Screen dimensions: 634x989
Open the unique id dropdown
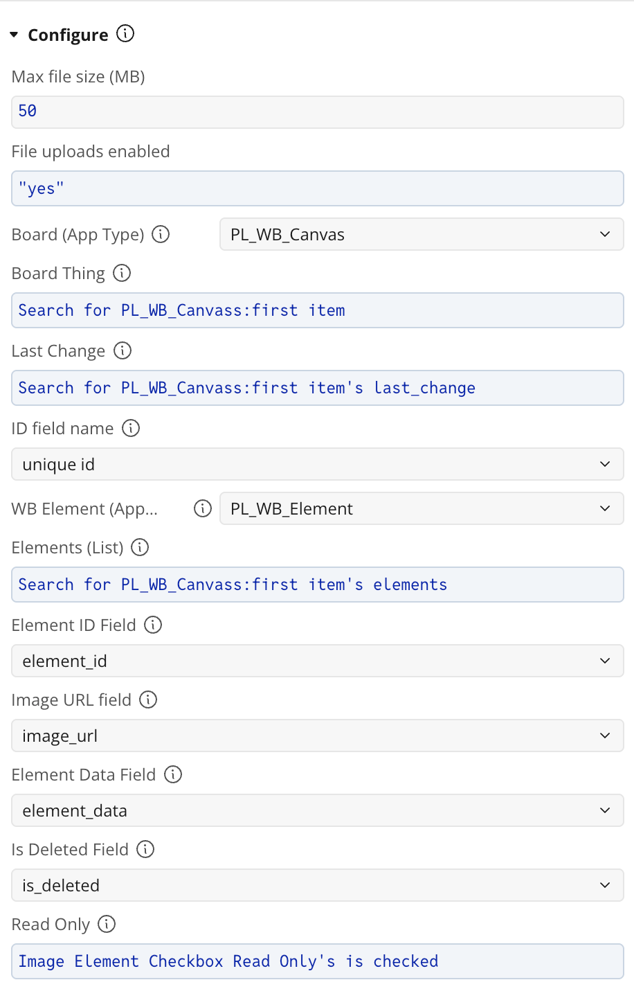[x=318, y=464]
